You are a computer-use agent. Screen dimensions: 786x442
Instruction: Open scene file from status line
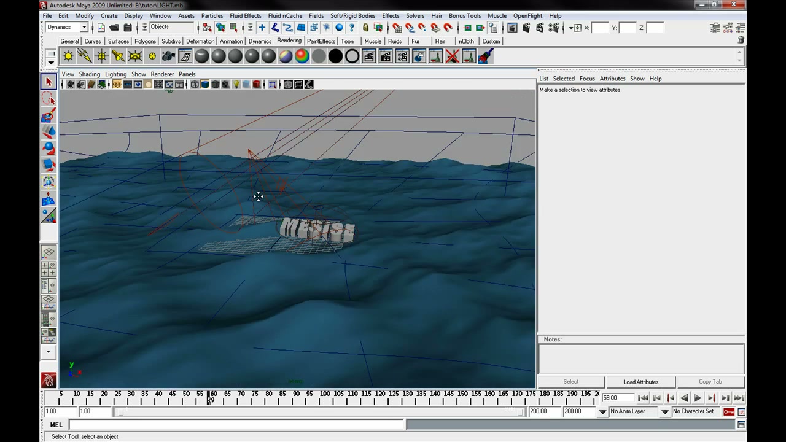coord(114,28)
